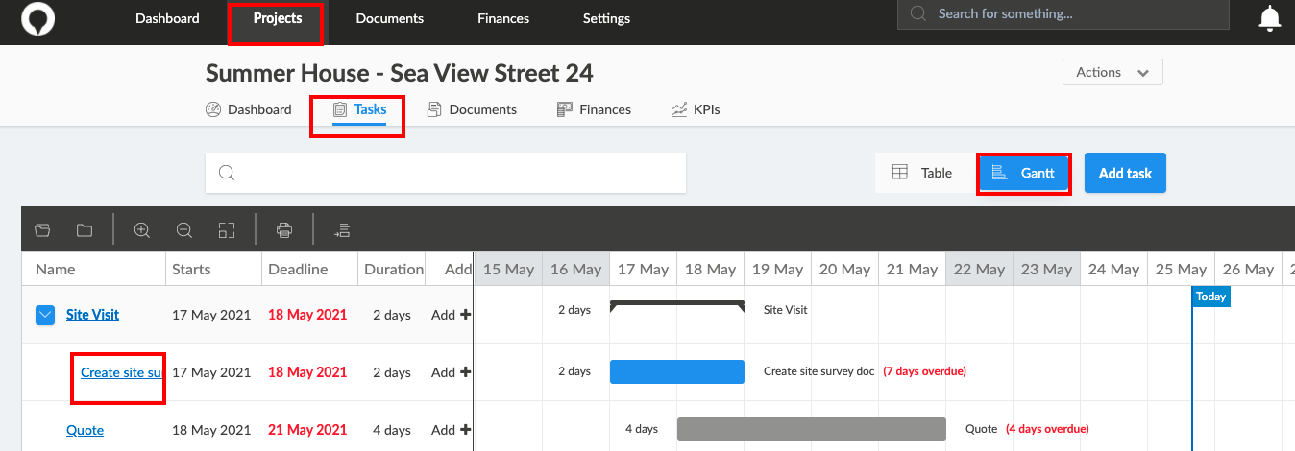Click the blue Create site survey bar
The image size is (1295, 451).
(x=677, y=371)
